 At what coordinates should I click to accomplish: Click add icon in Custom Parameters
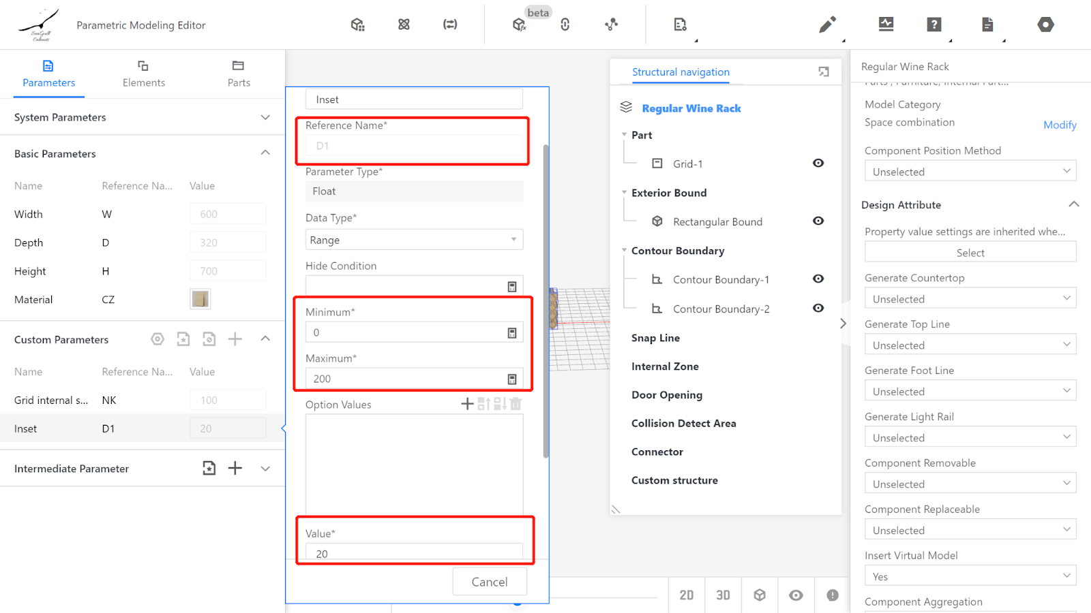(235, 339)
